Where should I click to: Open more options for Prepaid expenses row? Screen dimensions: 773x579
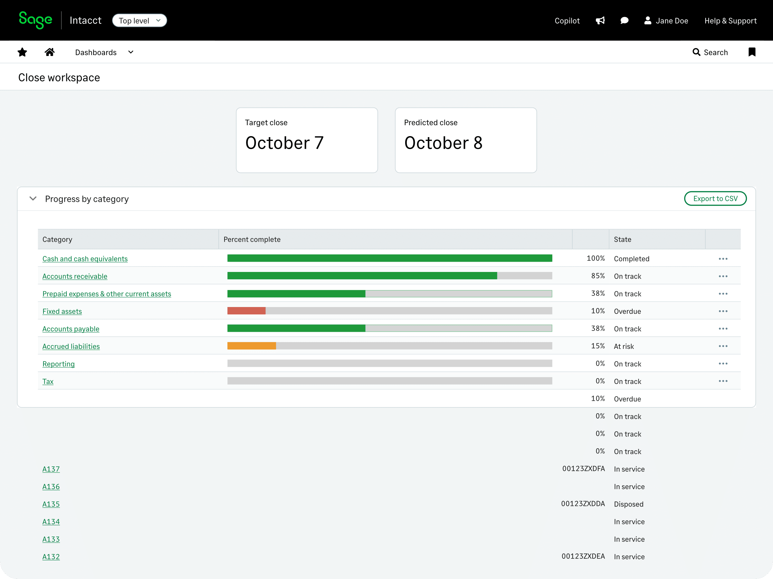pyautogui.click(x=723, y=294)
